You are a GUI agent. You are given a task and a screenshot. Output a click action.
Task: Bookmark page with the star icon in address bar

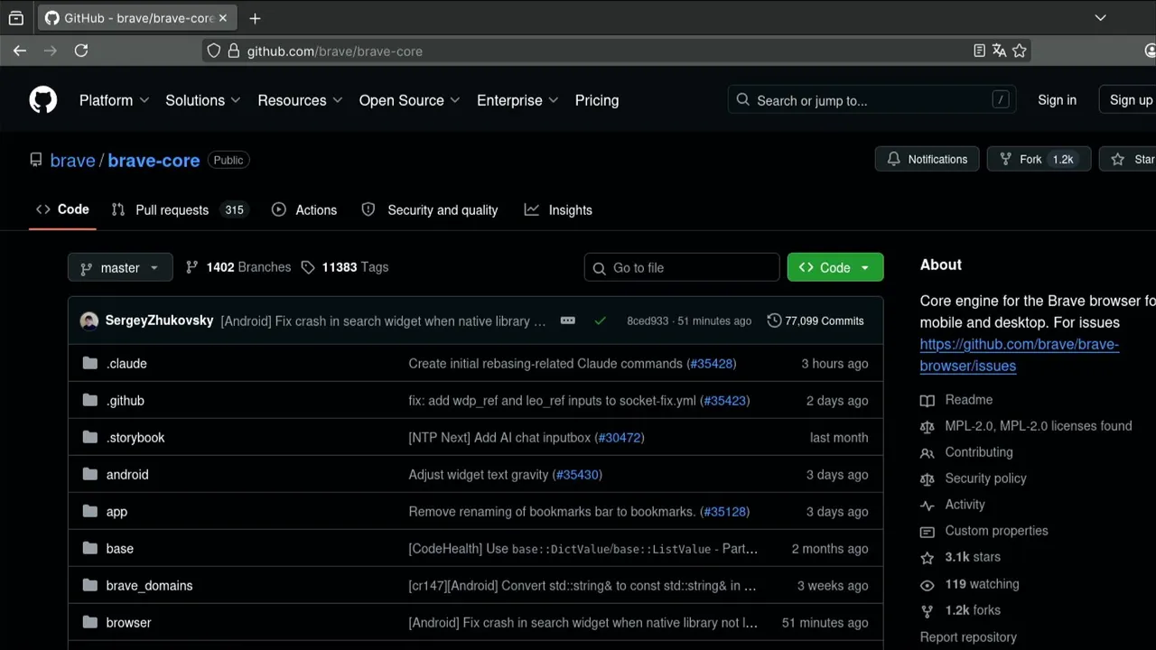click(1020, 51)
